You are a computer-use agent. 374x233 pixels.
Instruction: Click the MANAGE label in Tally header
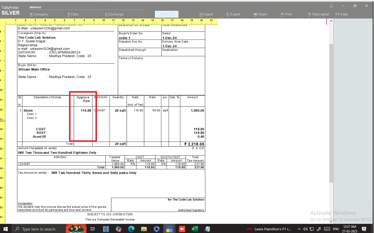click(x=36, y=7)
